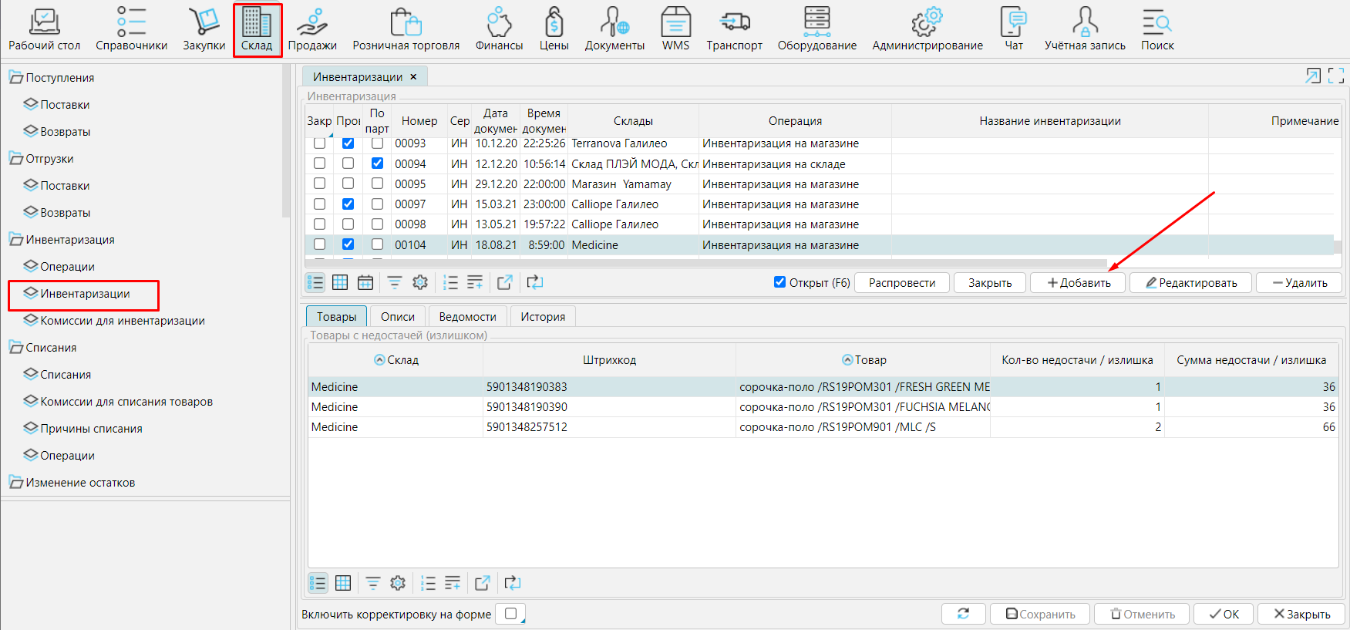Click the Добавить button
Viewport: 1350px width, 630px height.
point(1078,283)
